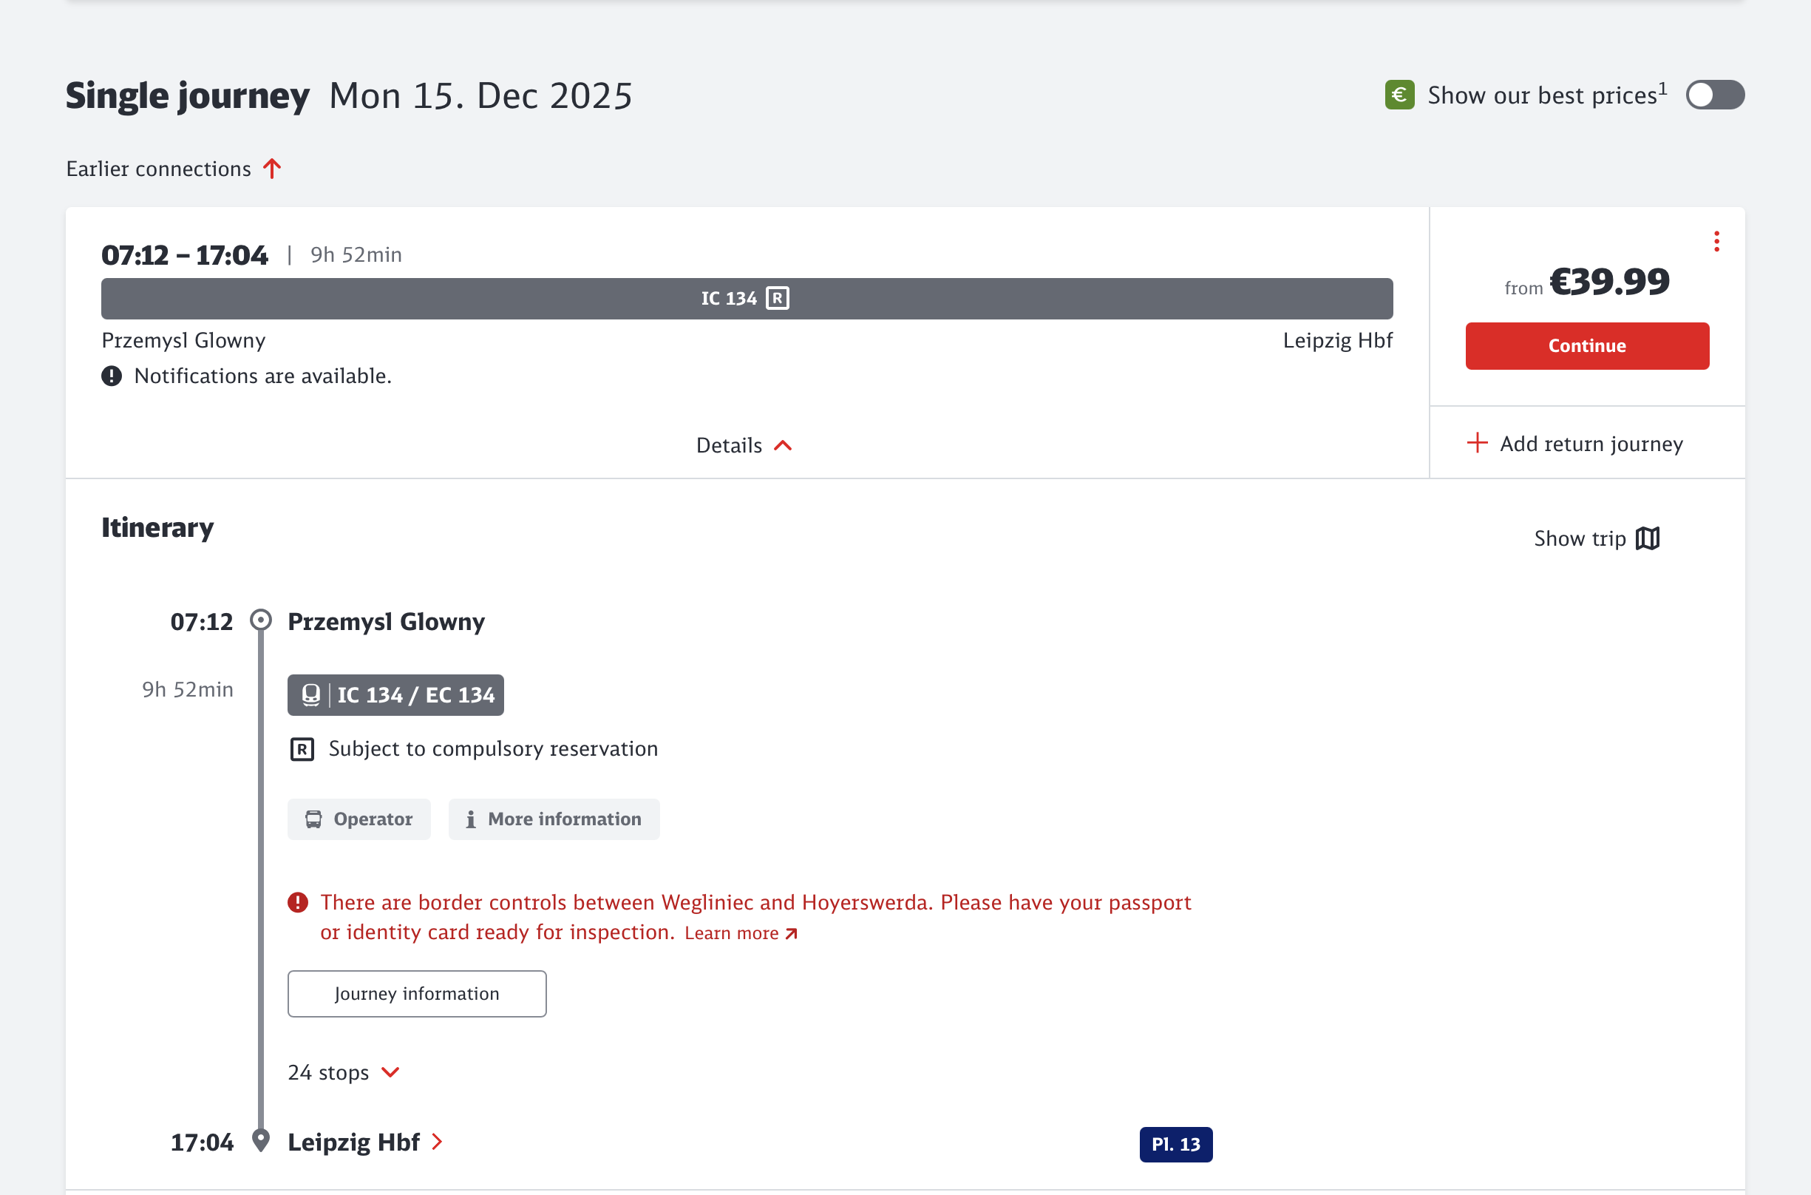Viewport: 1811px width, 1195px height.
Task: Click the Pl. 13 platform badge
Action: coord(1175,1145)
